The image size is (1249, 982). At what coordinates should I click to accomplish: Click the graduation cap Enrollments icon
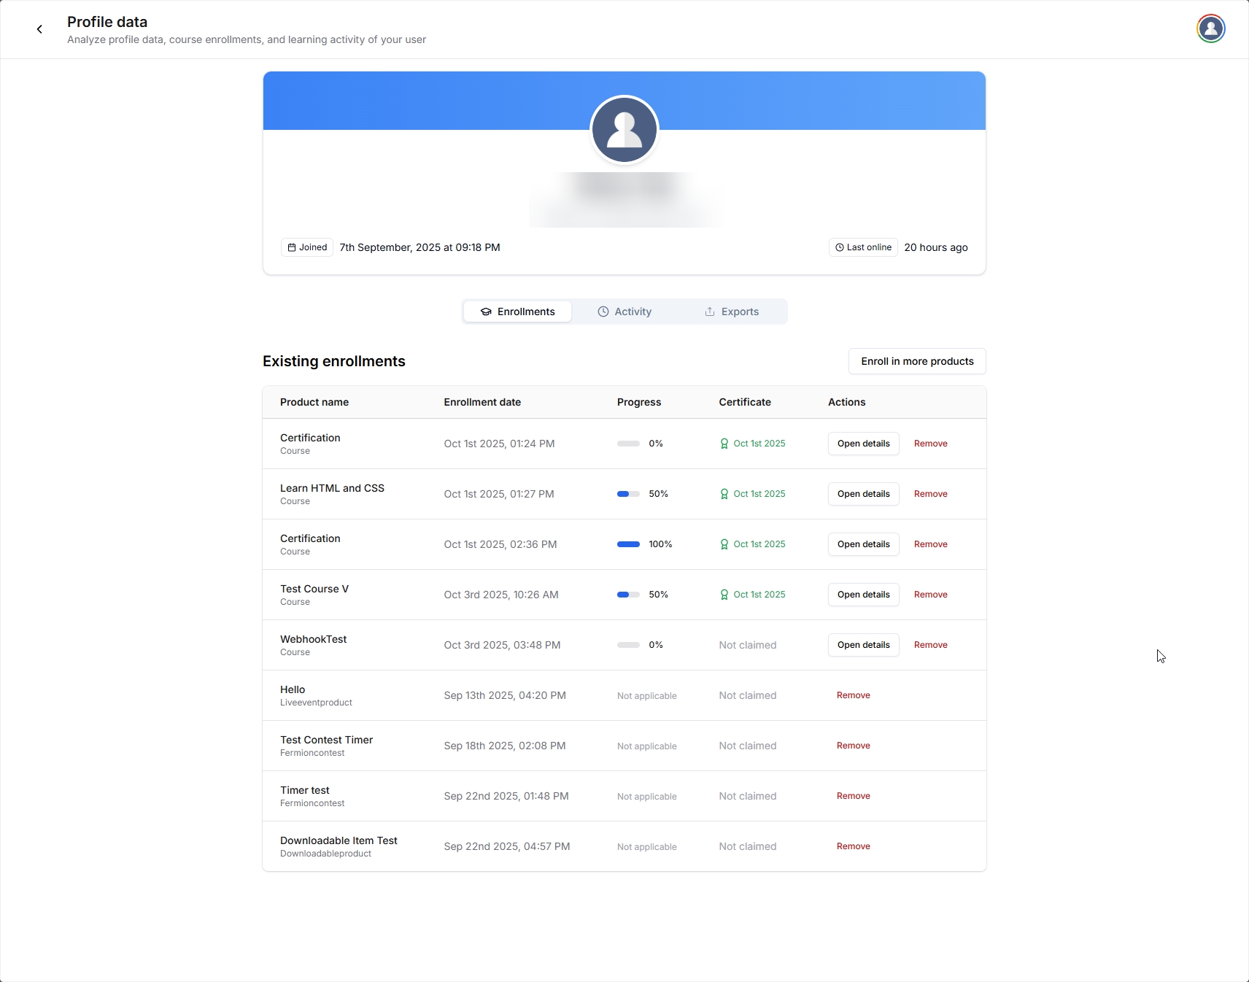[486, 312]
